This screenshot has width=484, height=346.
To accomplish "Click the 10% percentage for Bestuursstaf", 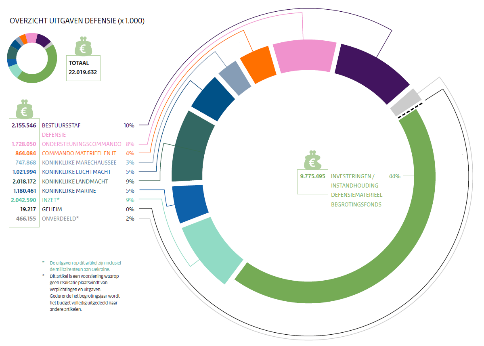I will [x=129, y=125].
